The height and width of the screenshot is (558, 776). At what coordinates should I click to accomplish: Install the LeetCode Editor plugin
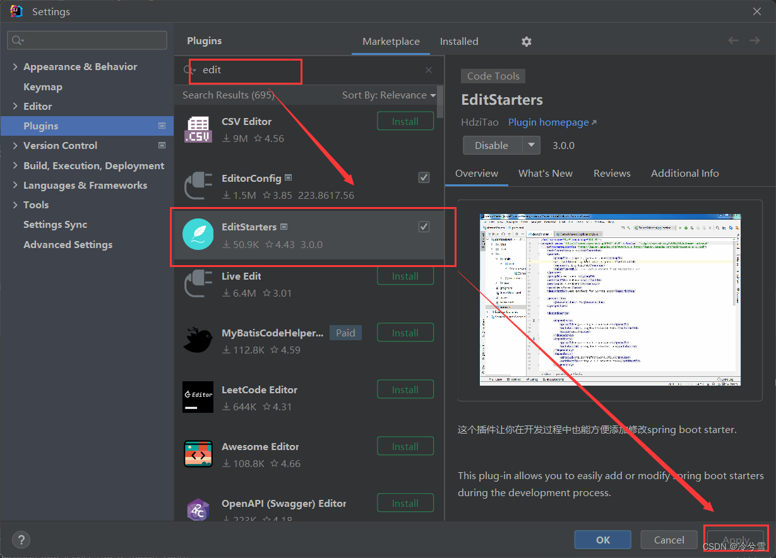pyautogui.click(x=405, y=389)
